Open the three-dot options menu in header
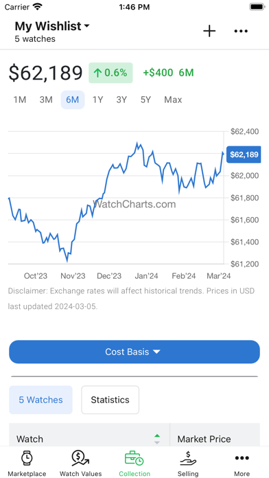This screenshot has height=478, width=269. 241,31
